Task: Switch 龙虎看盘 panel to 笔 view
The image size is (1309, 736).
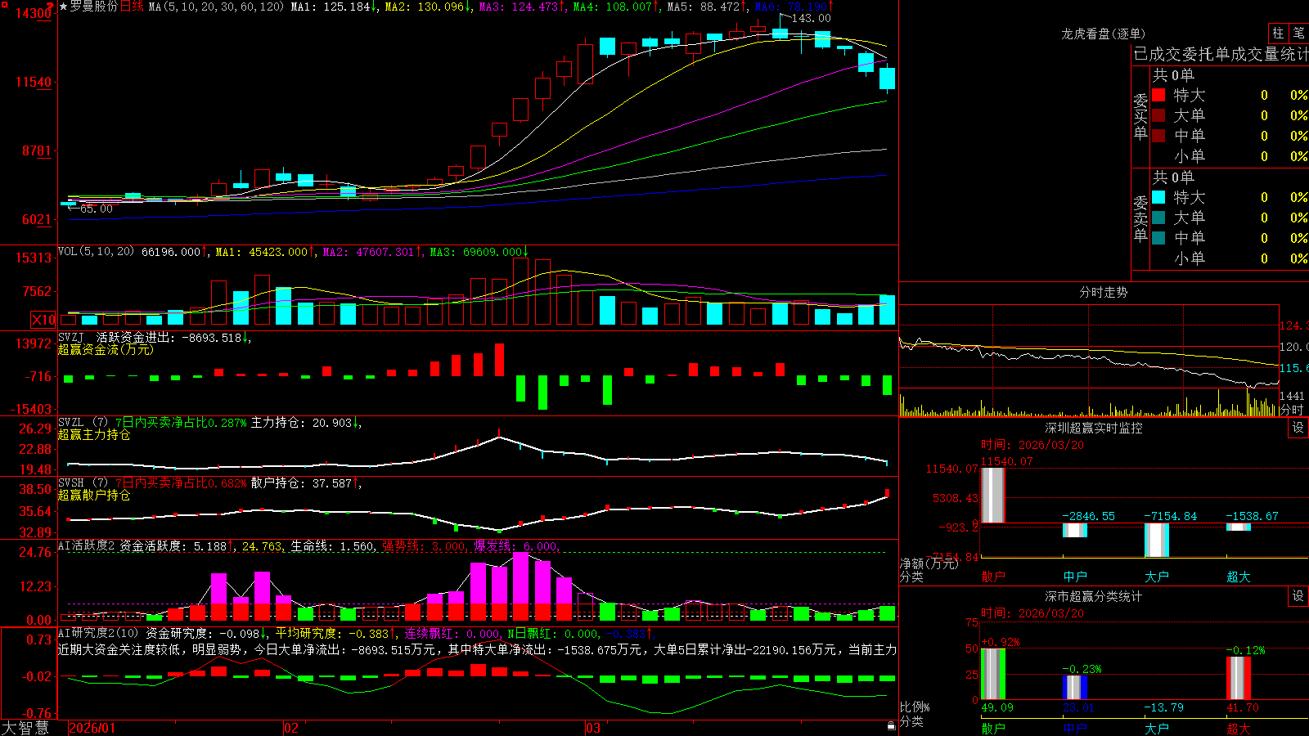Action: click(1298, 33)
